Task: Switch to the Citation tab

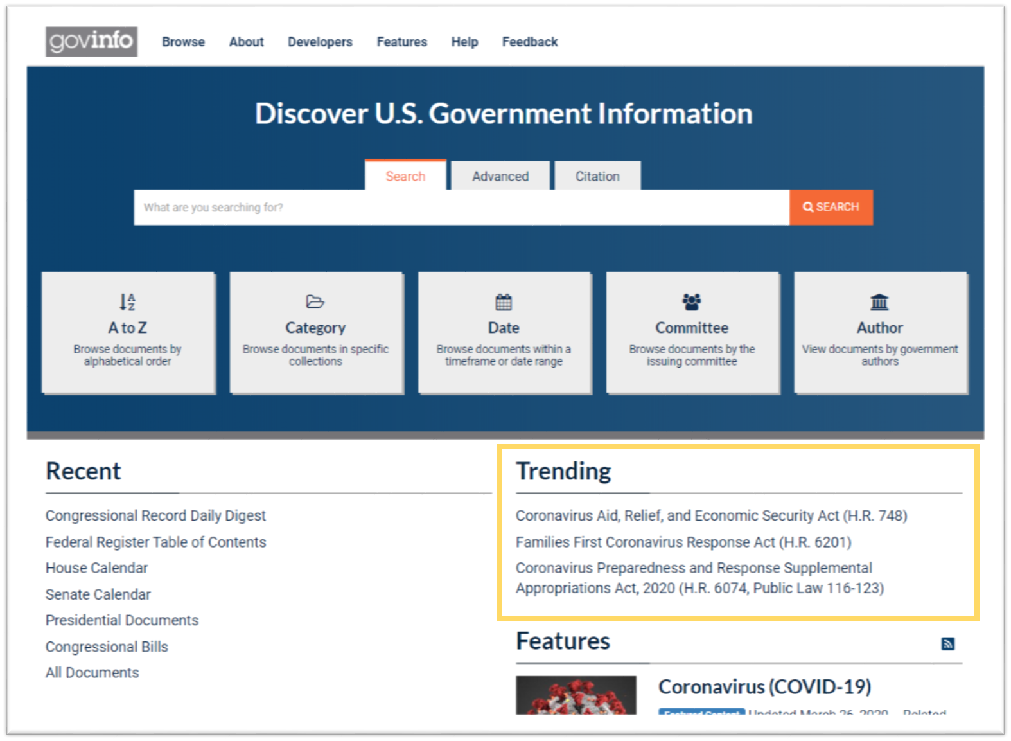Action: 597,176
